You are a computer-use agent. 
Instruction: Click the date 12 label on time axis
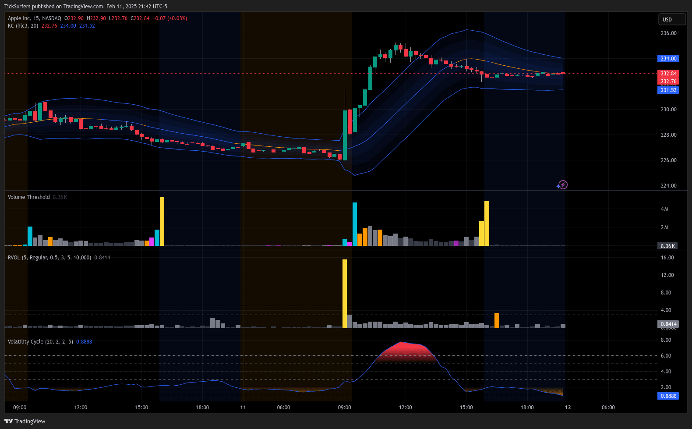pyautogui.click(x=568, y=408)
